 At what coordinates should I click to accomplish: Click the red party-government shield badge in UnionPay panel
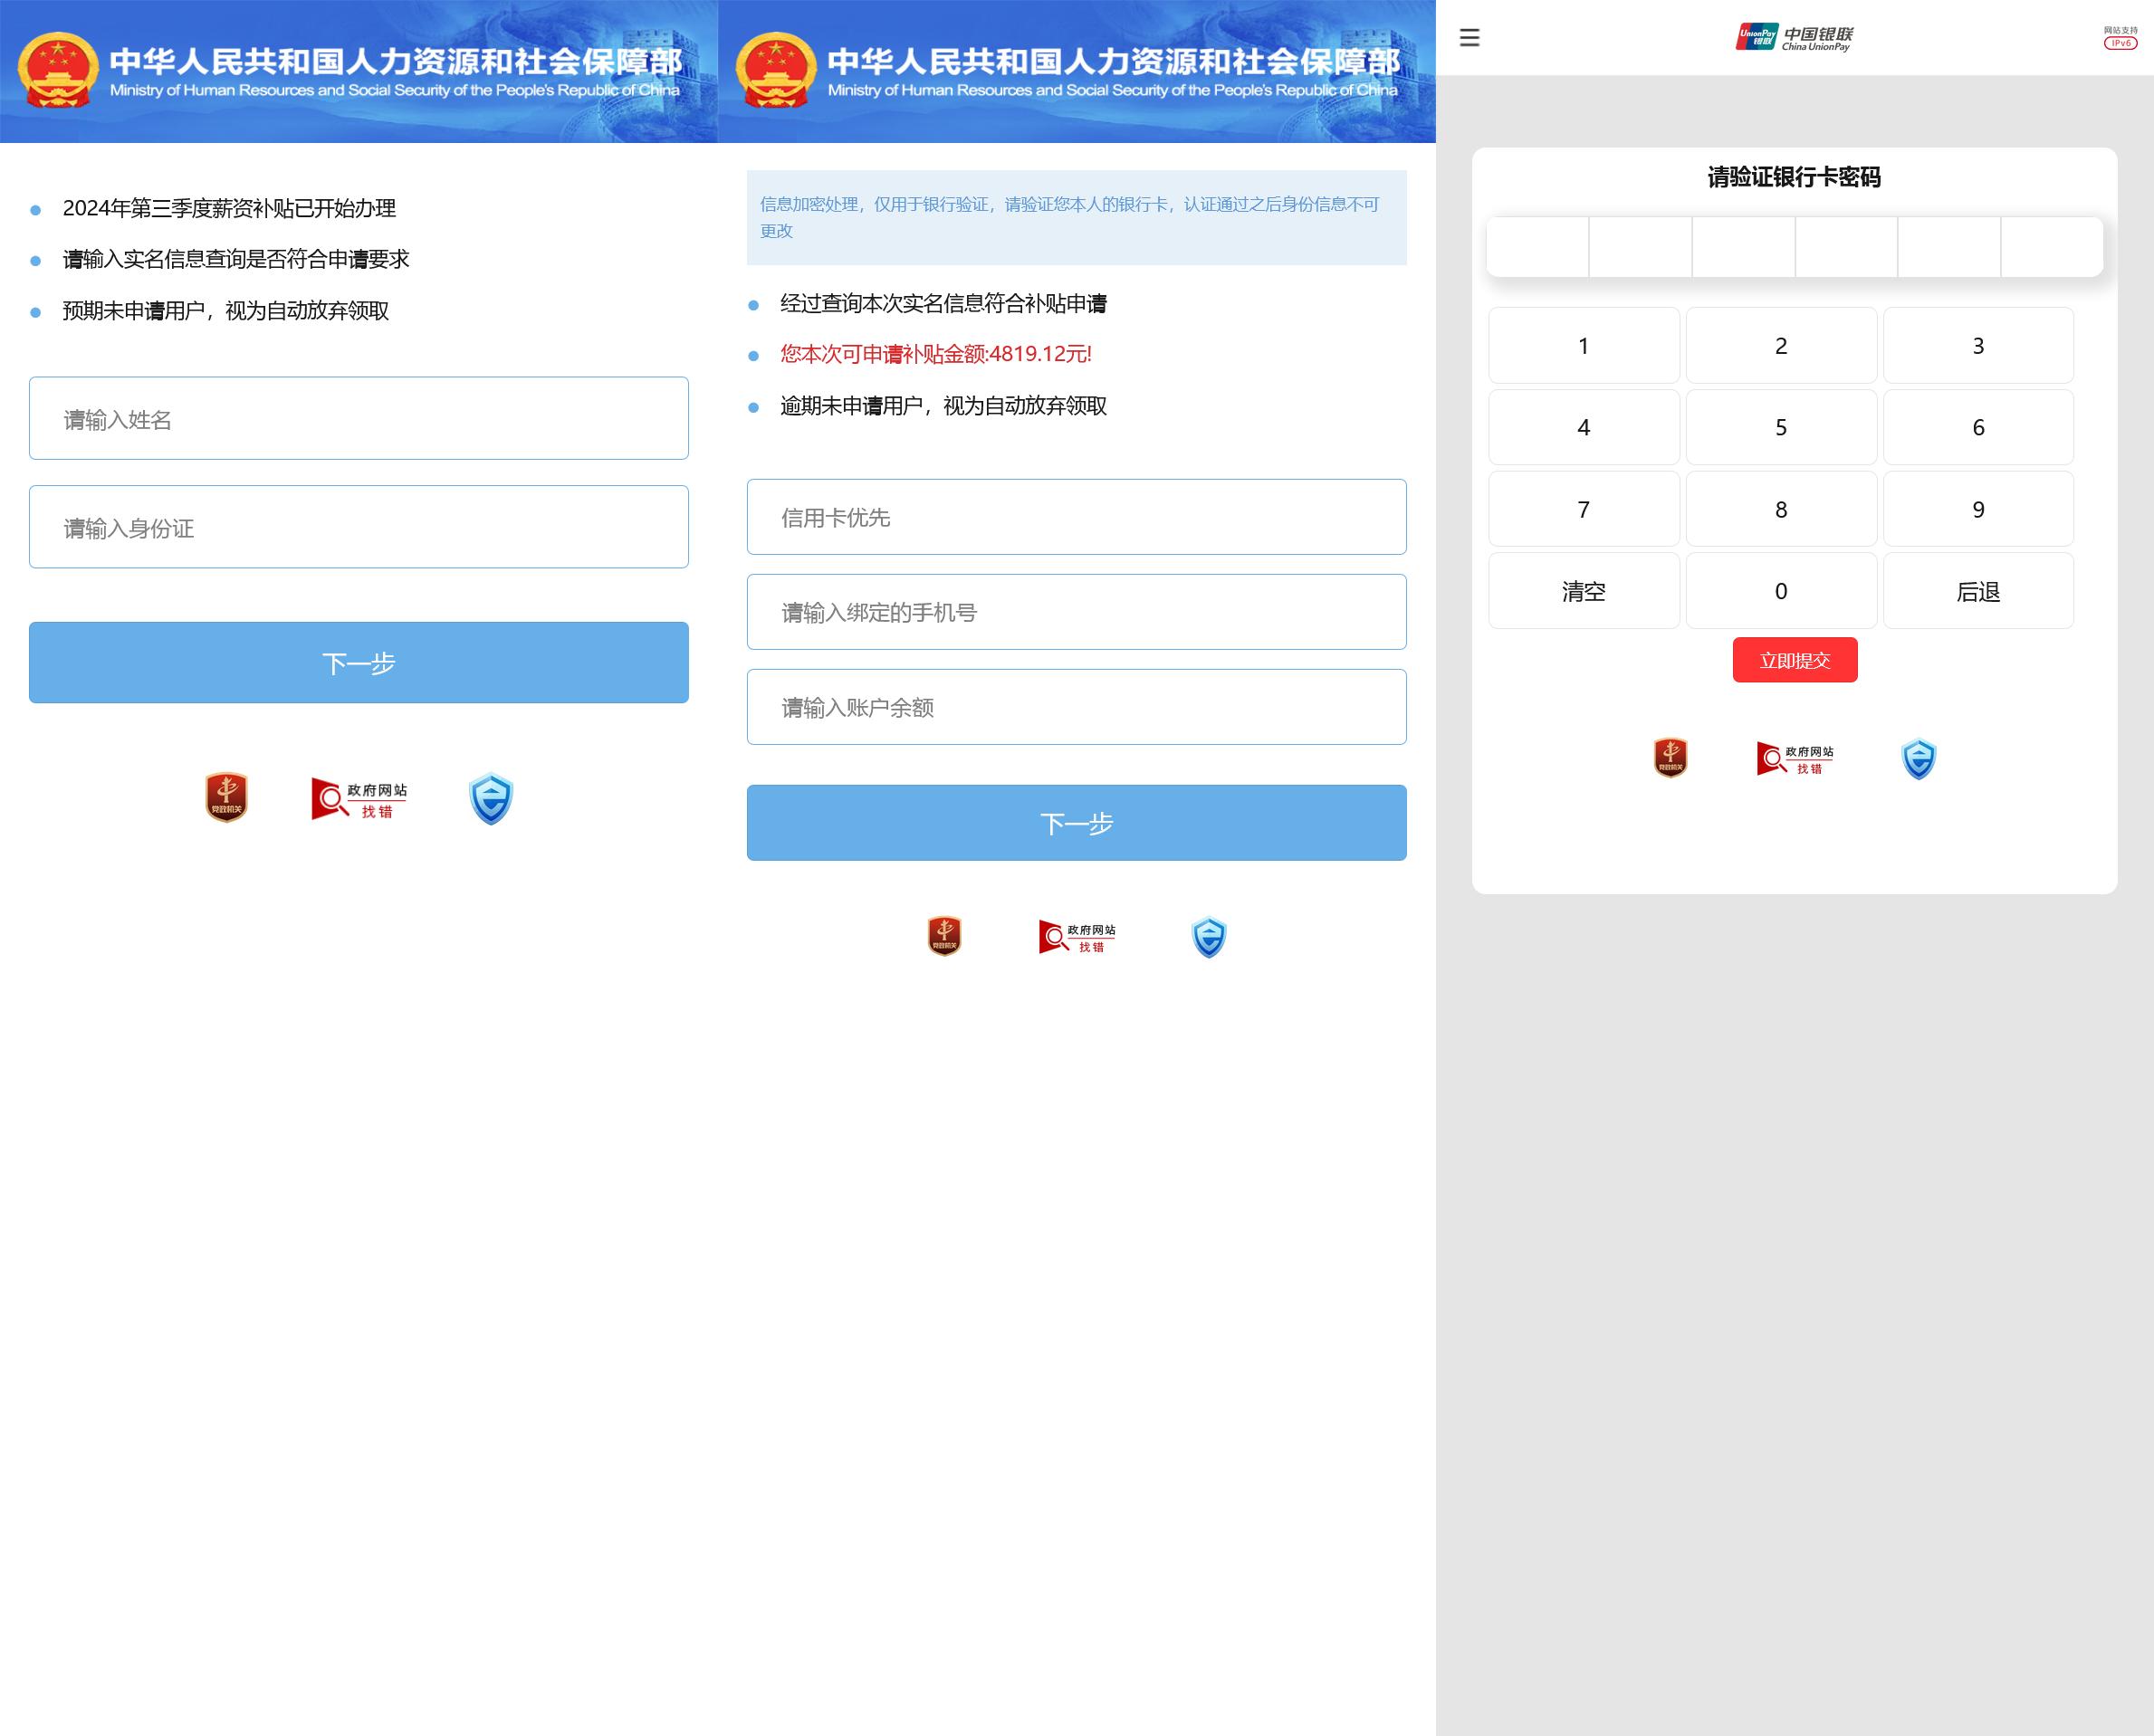1671,758
